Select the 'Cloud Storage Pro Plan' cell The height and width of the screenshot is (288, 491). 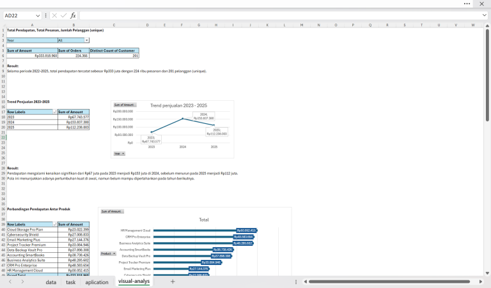click(x=32, y=229)
